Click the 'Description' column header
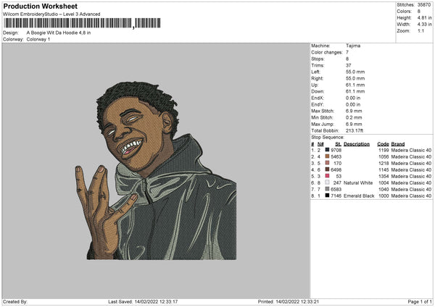Viewport: 435px width, 307px height. [357, 144]
